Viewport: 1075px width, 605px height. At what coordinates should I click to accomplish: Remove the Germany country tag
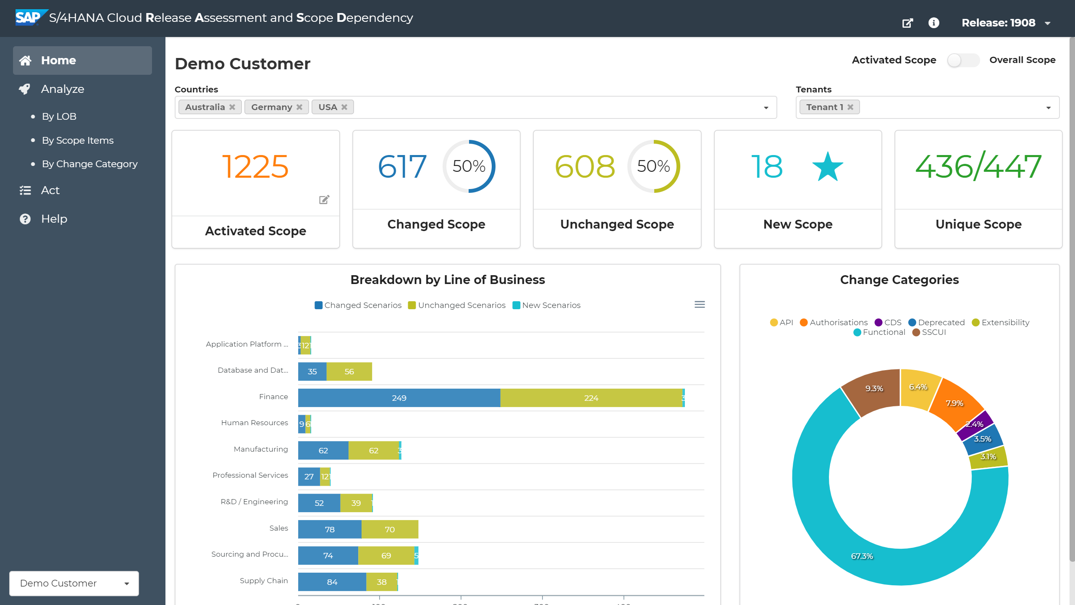coord(299,107)
